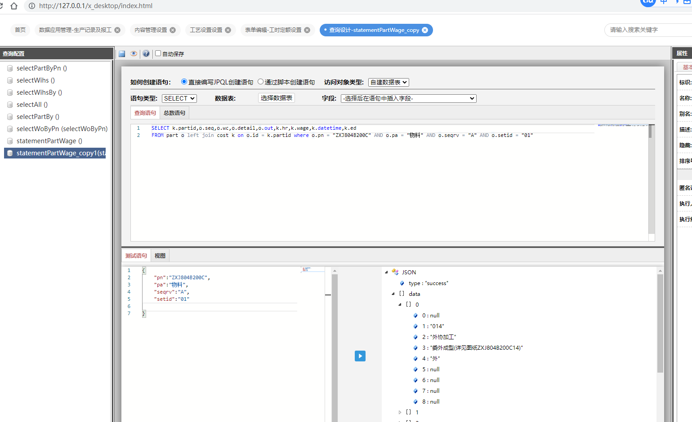
Task: Close the 内容管理设置 tab
Action: tap(173, 30)
